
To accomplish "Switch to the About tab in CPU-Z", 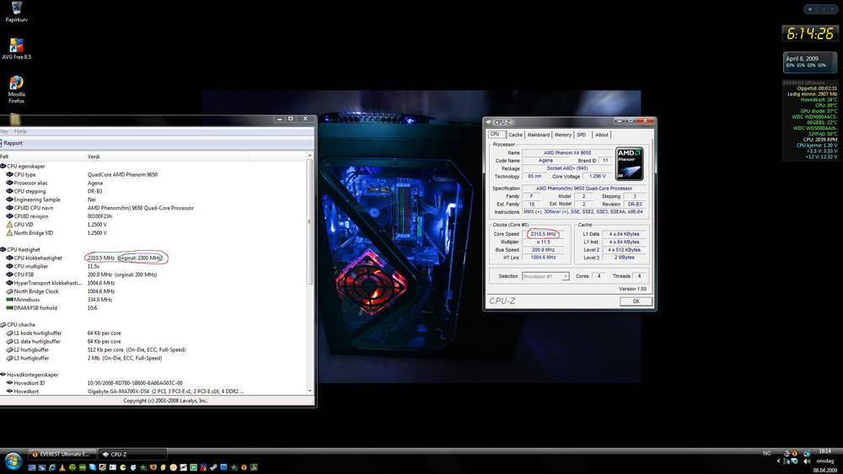I will (602, 135).
